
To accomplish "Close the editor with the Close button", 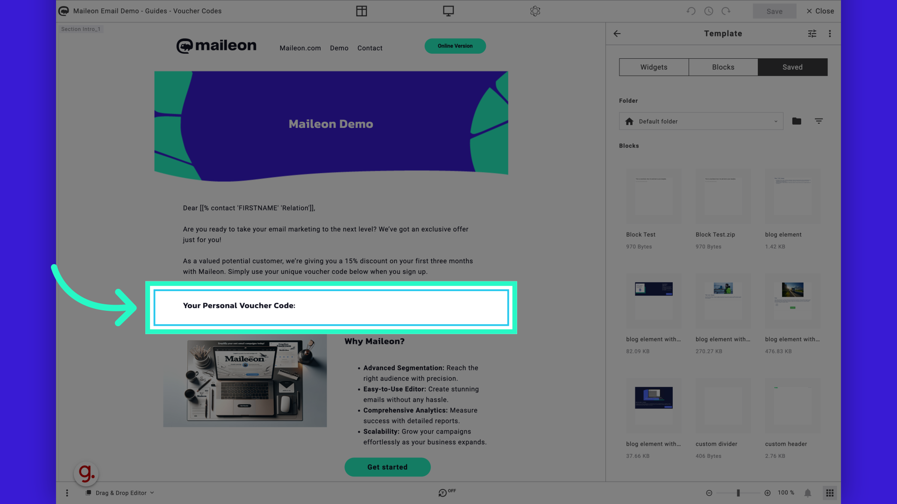I will (x=820, y=11).
